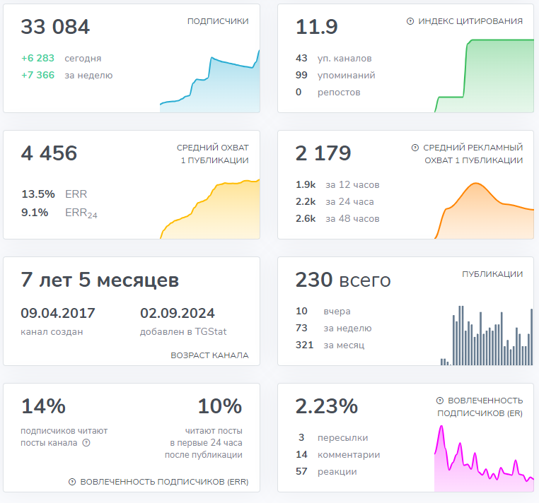Click the info icon before ВОВЛЕЧЕННОСТЬ ПОДПИСЧИКОВ (ERR)
Image resolution: width=539 pixels, height=503 pixels.
click(x=72, y=482)
